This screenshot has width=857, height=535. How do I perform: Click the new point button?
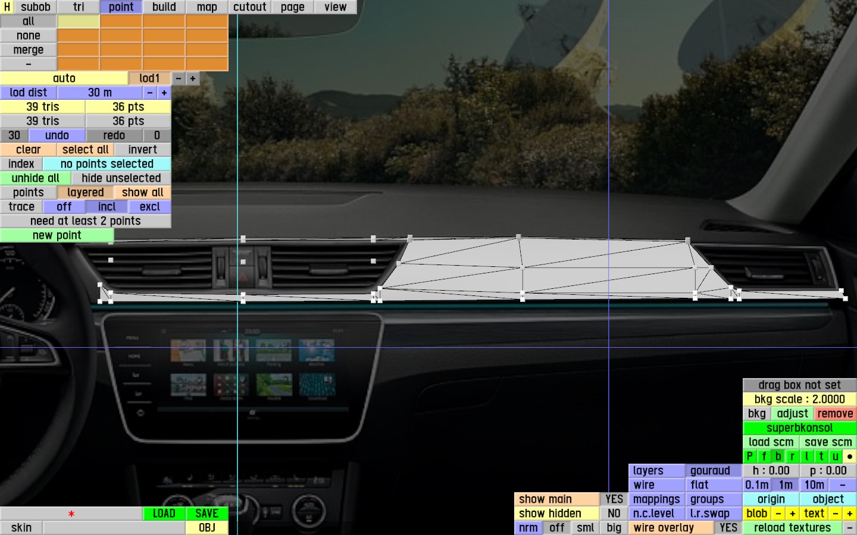pos(57,235)
